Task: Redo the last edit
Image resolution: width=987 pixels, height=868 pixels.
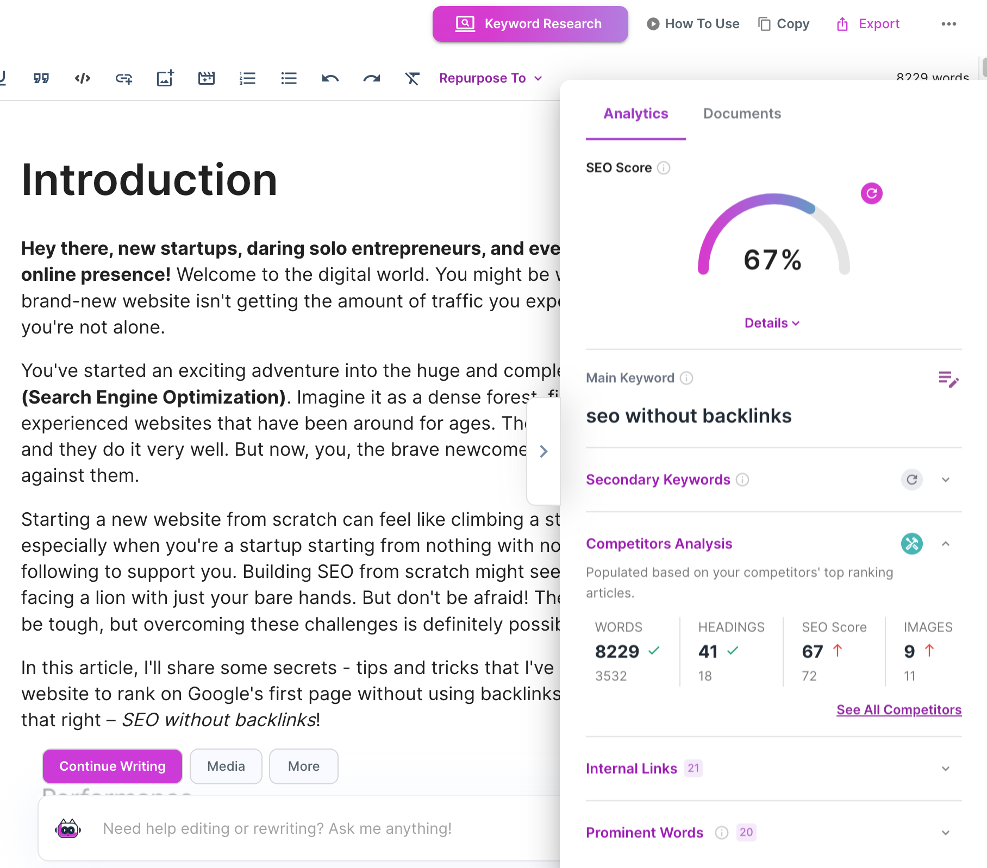Action: click(x=372, y=78)
